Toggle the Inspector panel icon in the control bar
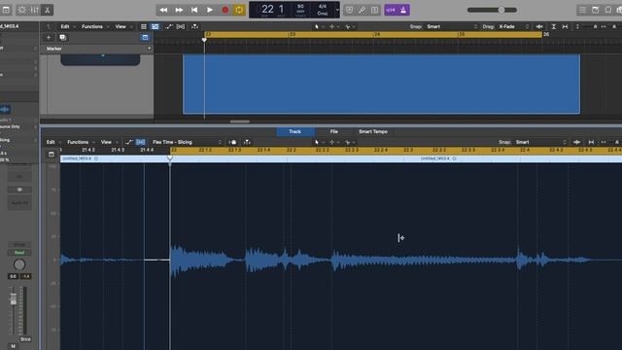The width and height of the screenshot is (622, 350). pyautogui.click(x=6, y=10)
